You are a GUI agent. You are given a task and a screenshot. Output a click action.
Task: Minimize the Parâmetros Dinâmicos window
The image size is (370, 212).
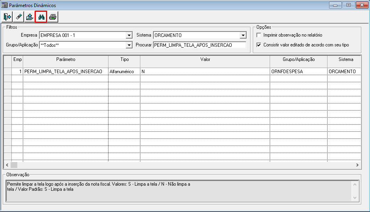pos(335,5)
